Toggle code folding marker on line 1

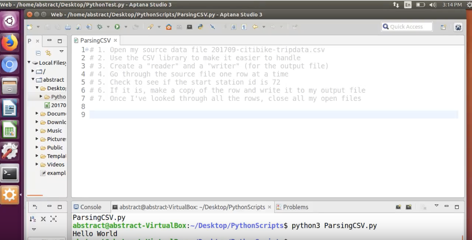pyautogui.click(x=87, y=49)
